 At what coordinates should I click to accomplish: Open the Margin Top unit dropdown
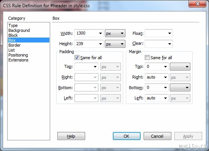point(180,66)
